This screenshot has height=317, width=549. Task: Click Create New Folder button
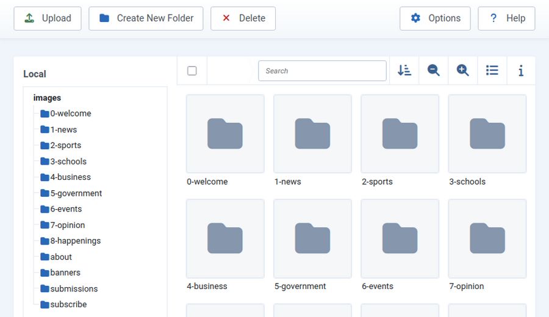[x=146, y=18]
